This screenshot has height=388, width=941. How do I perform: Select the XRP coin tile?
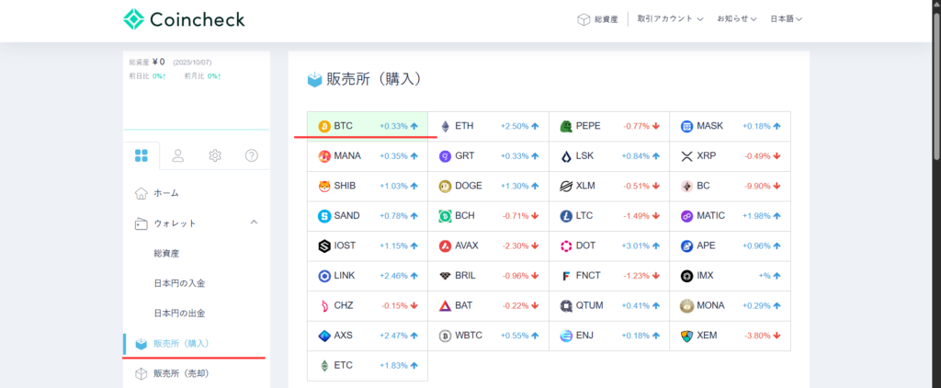click(x=730, y=156)
